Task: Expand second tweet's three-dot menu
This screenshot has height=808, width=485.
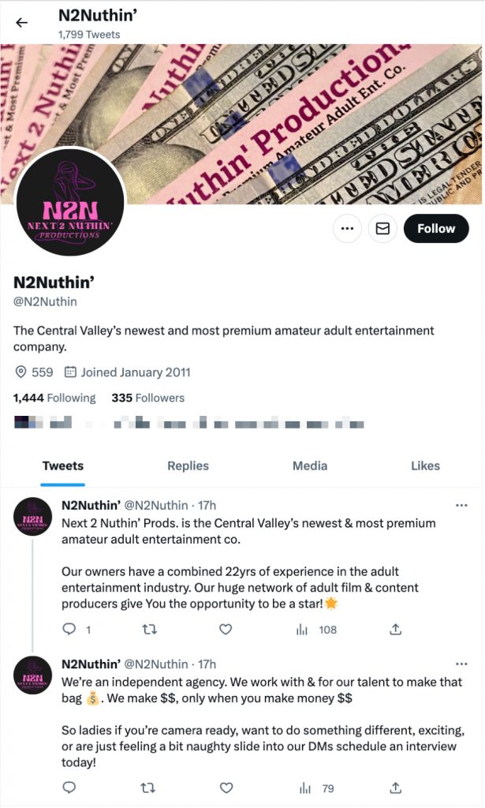Action: [462, 664]
